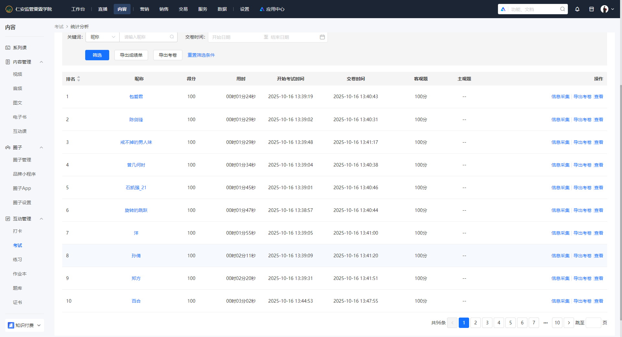The height and width of the screenshot is (337, 622).
Task: Open the store icon in top bar
Action: coord(592,9)
